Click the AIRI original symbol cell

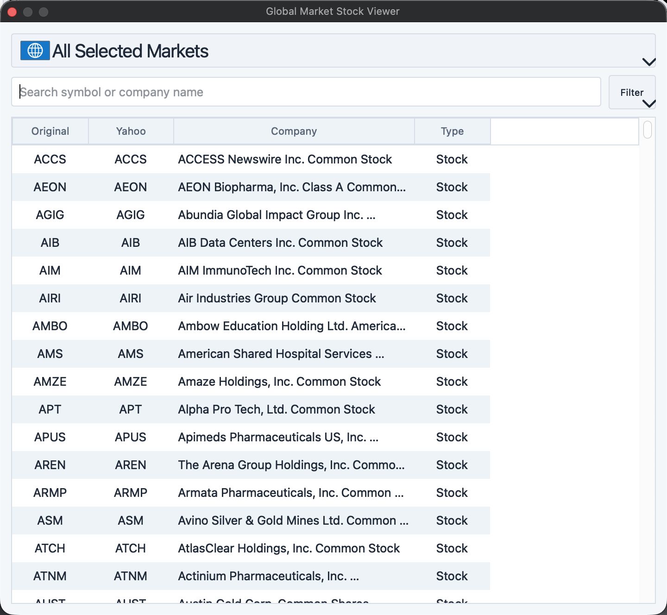click(x=50, y=298)
